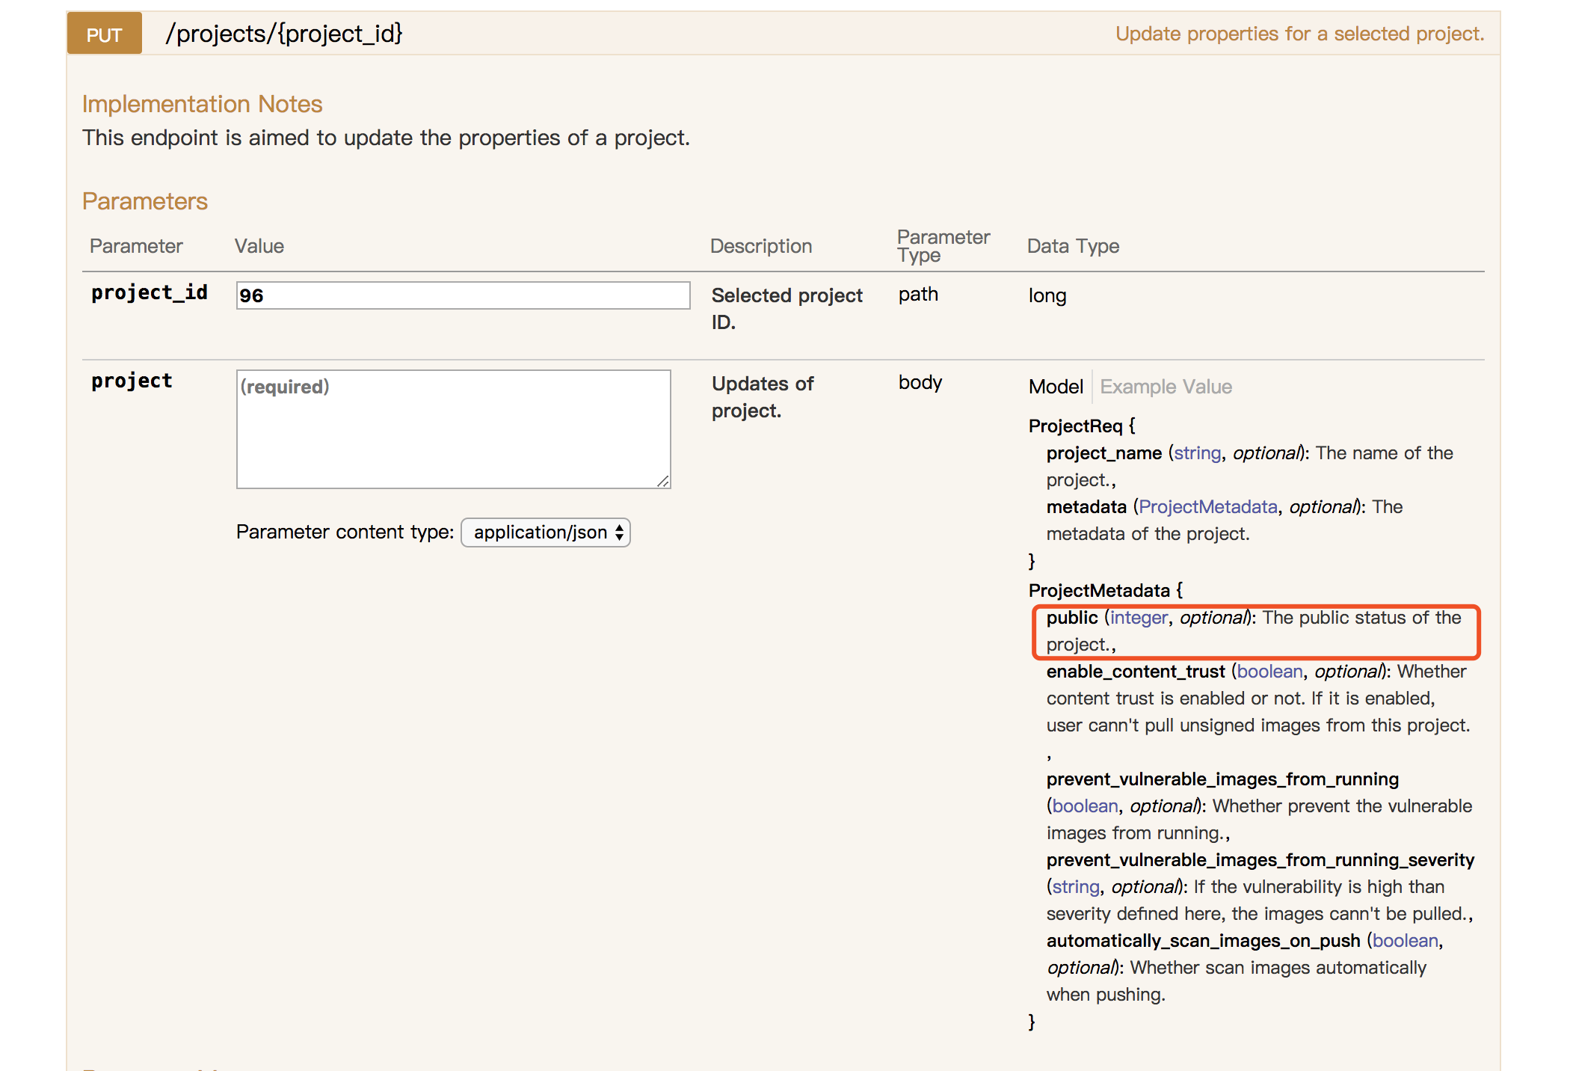
Task: Click the /projects/{project_id} endpoint path
Action: click(x=284, y=34)
